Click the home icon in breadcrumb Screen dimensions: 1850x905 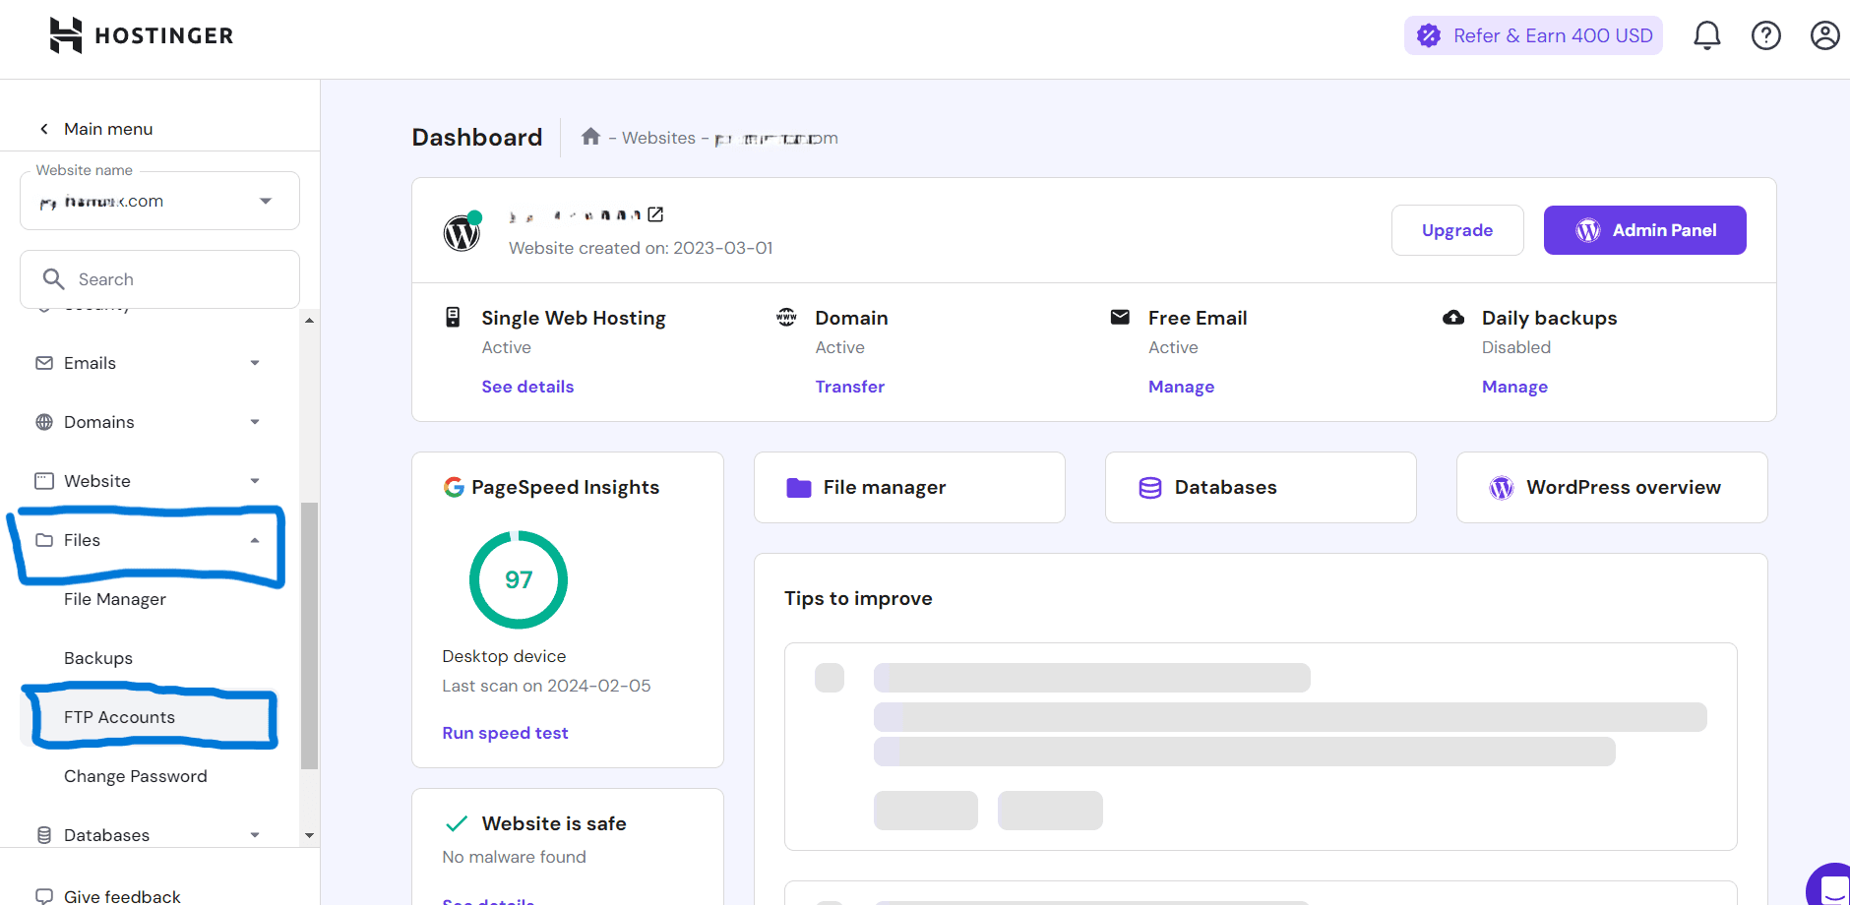tap(590, 137)
